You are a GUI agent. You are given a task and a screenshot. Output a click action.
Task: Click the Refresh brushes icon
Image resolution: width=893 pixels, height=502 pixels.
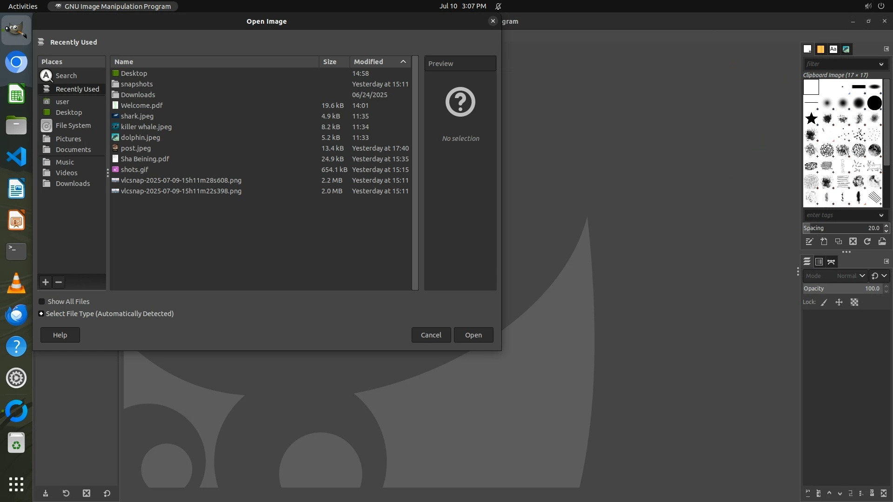(867, 242)
